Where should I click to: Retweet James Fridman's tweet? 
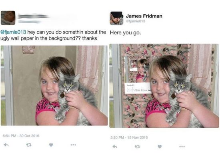[137, 147]
